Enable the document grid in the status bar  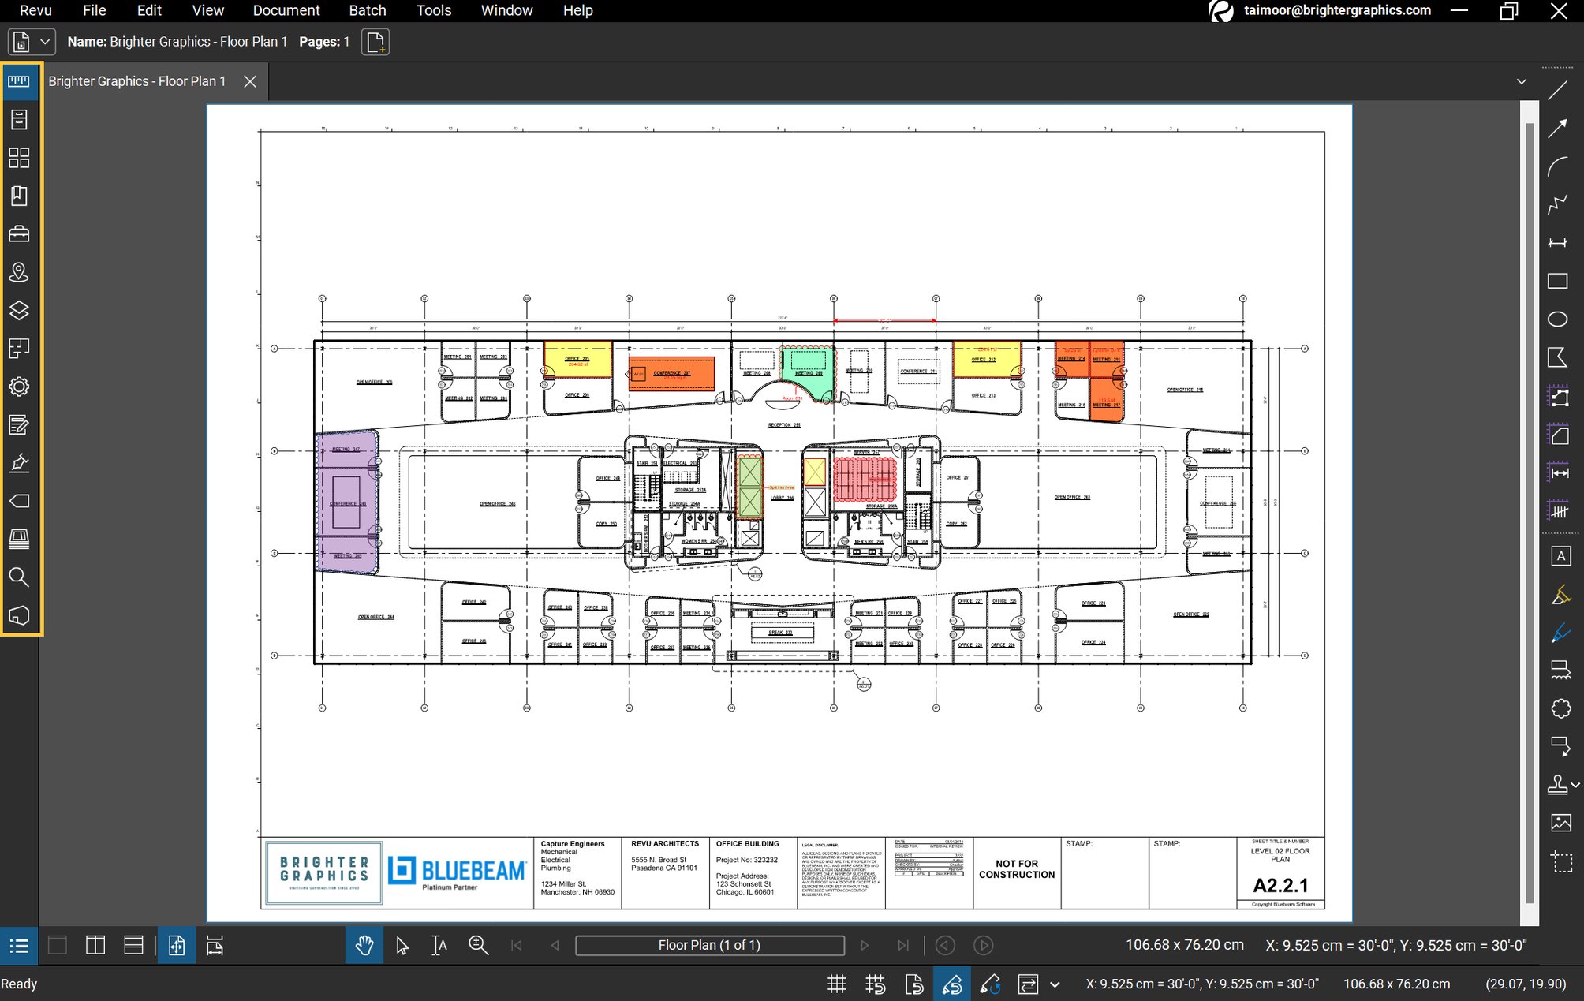(x=836, y=984)
